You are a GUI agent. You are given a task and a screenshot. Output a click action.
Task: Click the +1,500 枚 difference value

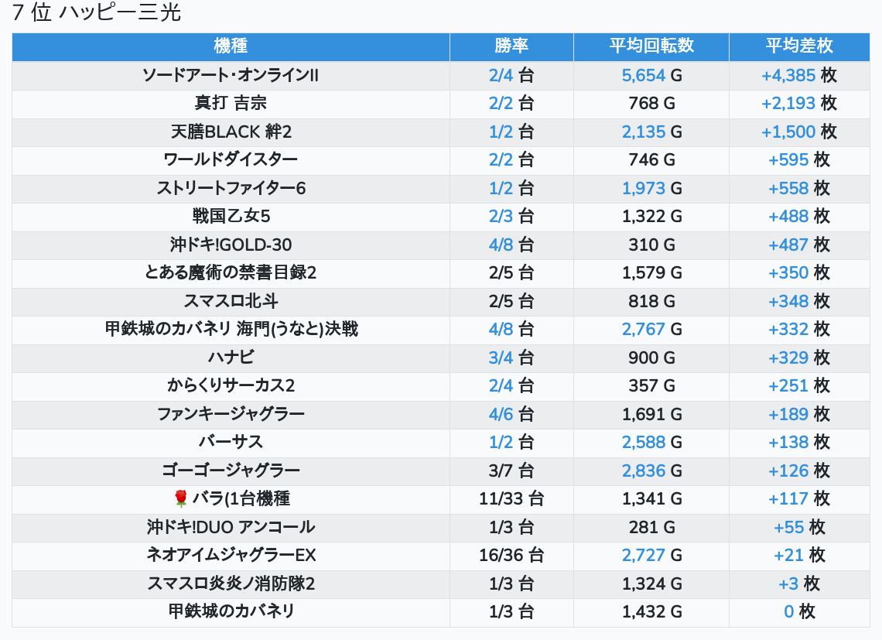click(x=799, y=132)
